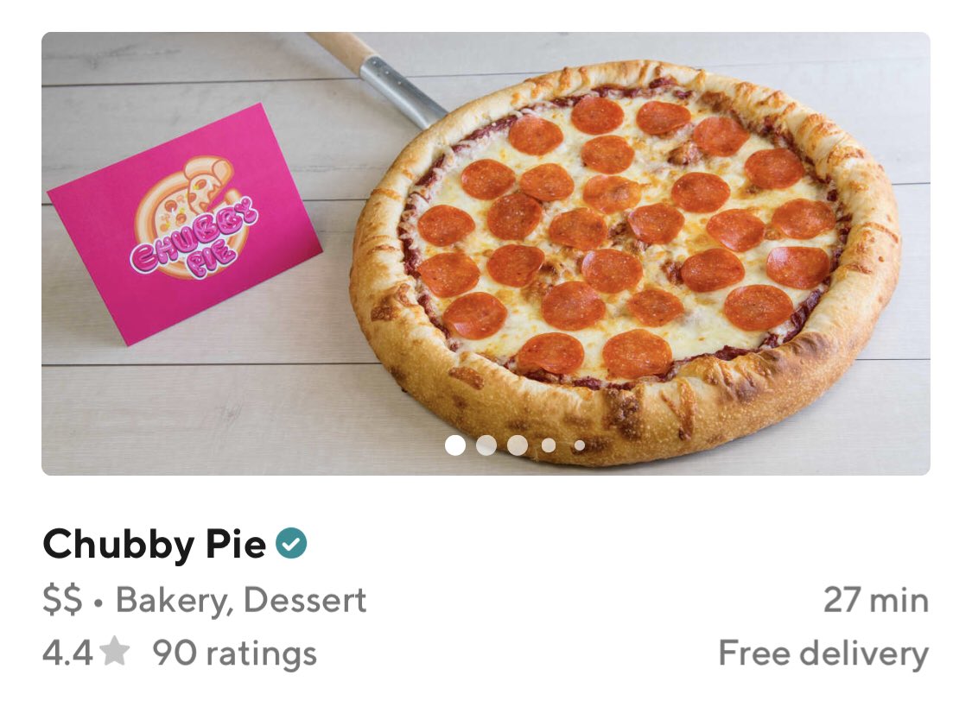Select the fourth carousel dot indicator
This screenshot has width=972, height=707.
(549, 445)
